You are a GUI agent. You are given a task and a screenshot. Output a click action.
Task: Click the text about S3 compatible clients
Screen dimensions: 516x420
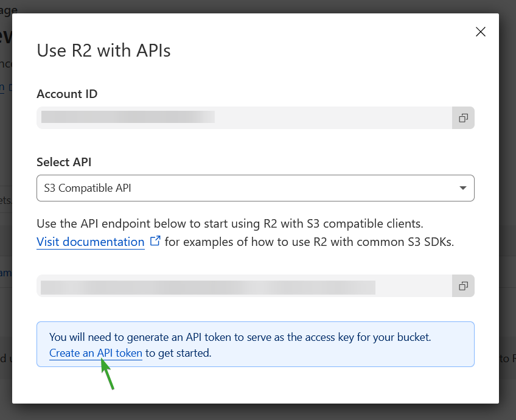[x=229, y=223]
